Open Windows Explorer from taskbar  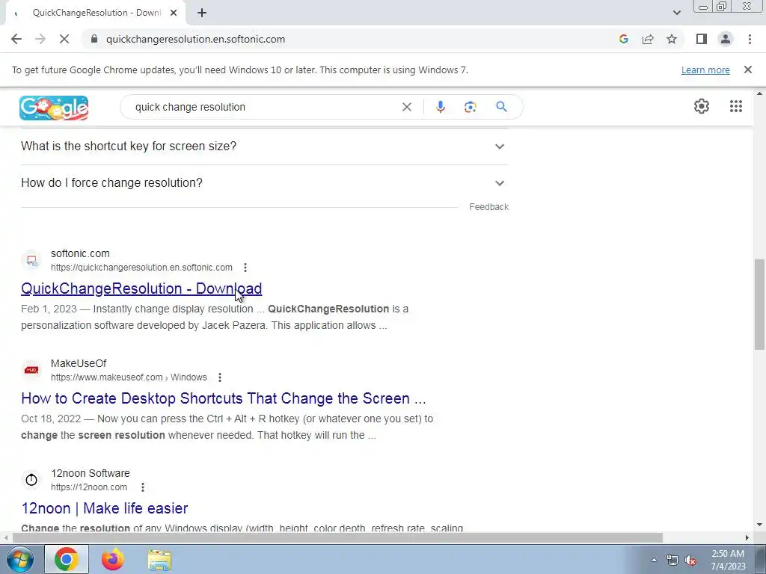pyautogui.click(x=159, y=560)
